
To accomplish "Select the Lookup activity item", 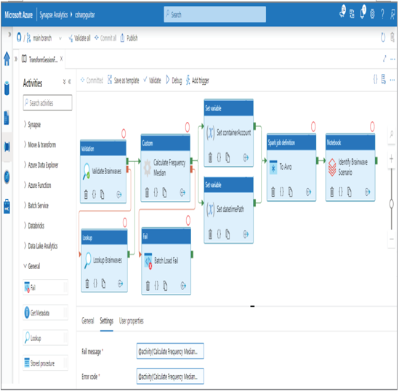I will tap(46, 337).
